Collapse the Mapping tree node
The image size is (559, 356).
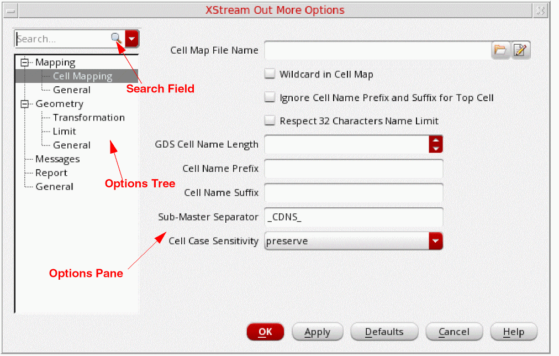pyautogui.click(x=24, y=62)
